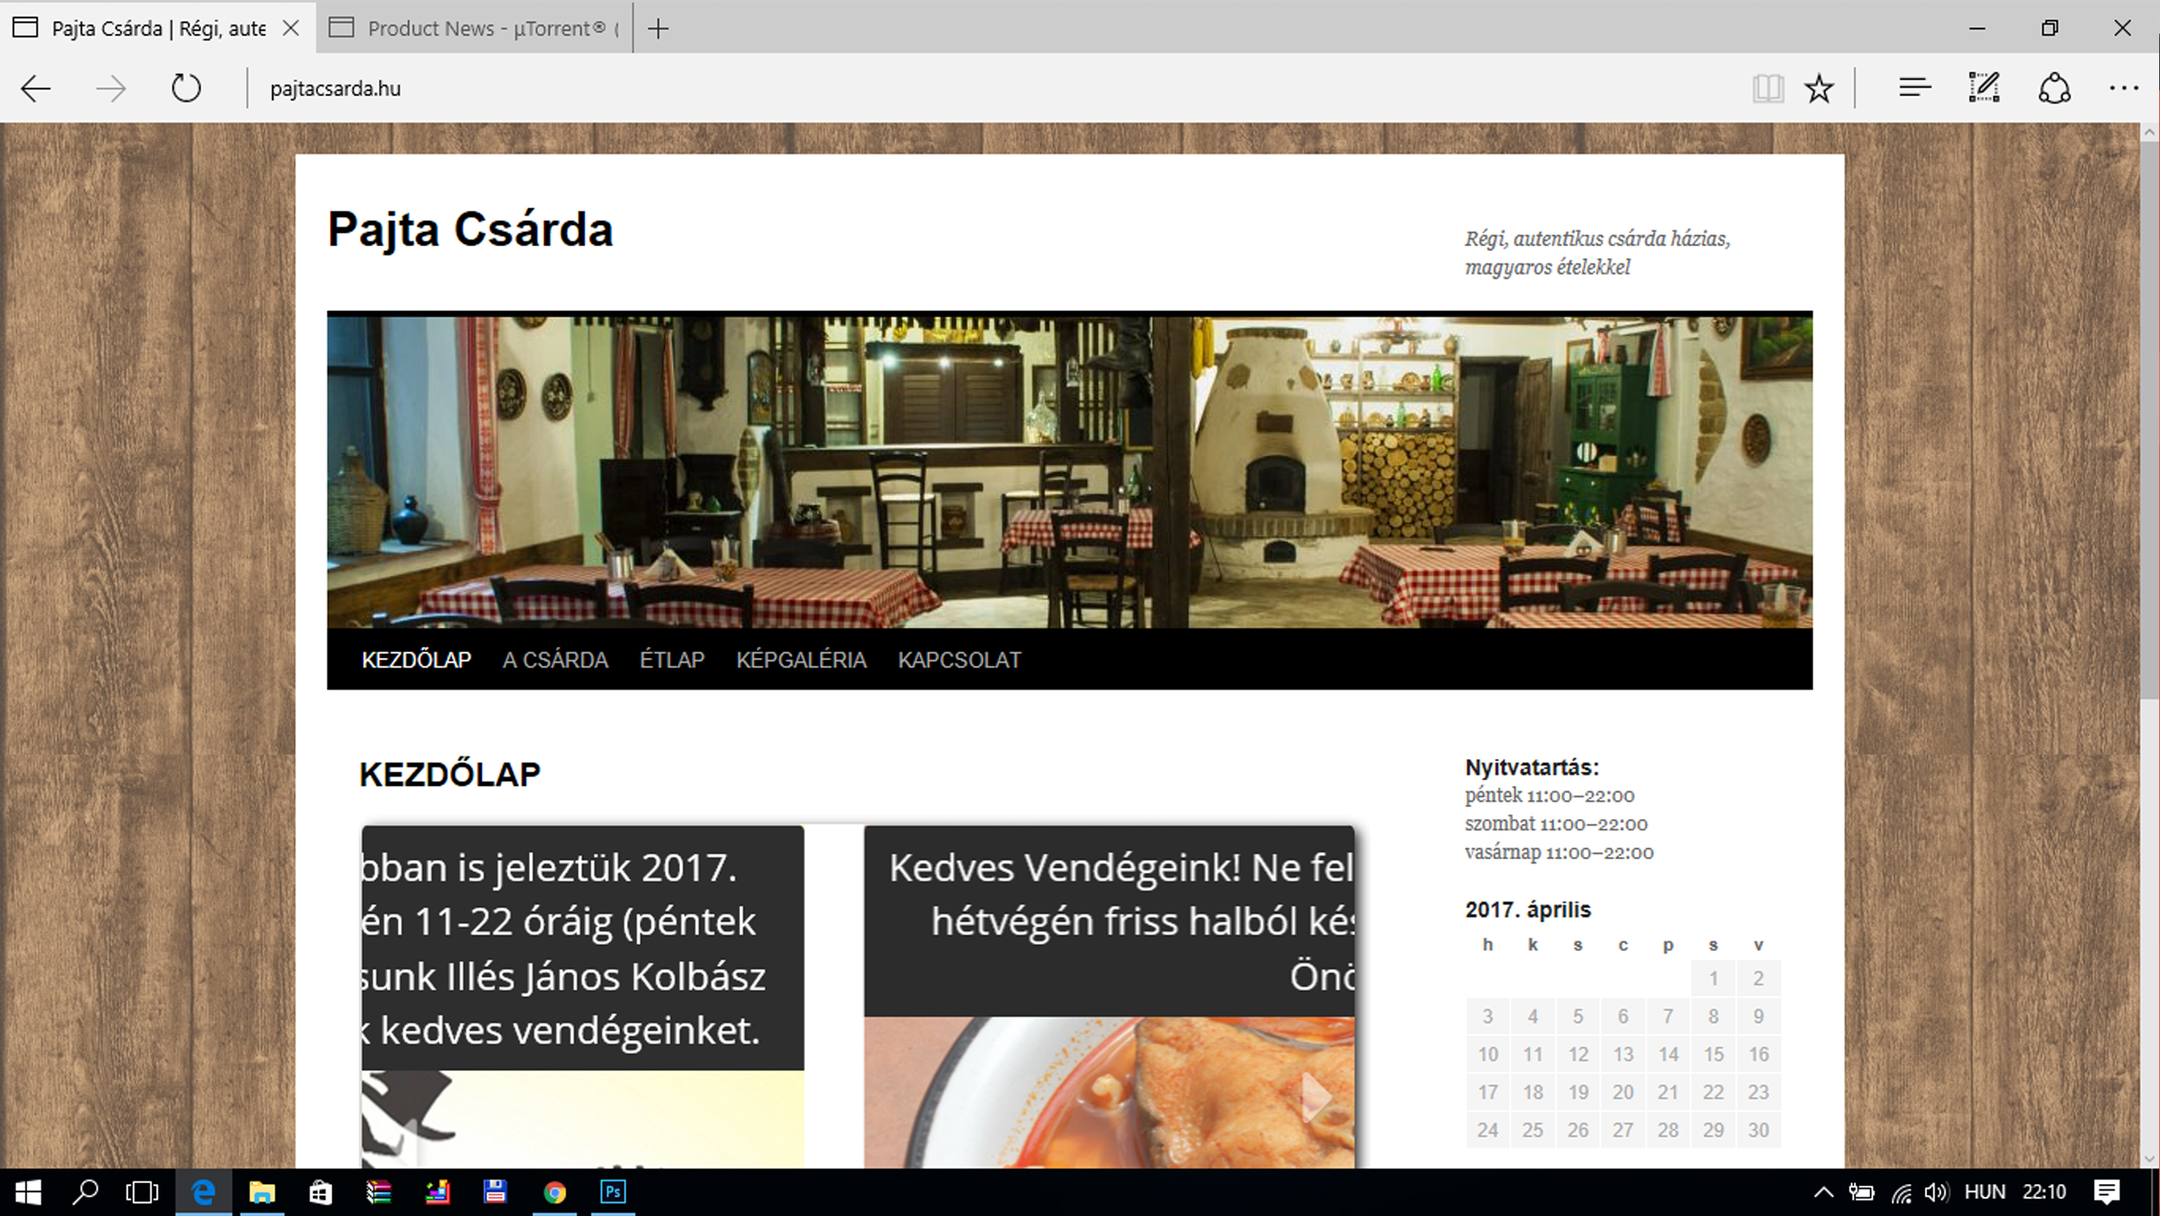
Task: Click the HUN language indicator
Action: pyautogui.click(x=1984, y=1192)
